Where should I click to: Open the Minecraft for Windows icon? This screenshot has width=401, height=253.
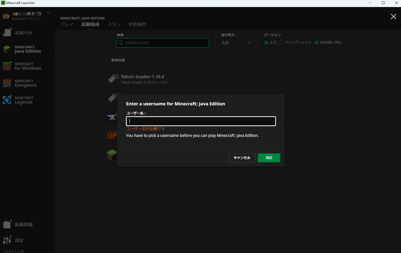coord(7,66)
